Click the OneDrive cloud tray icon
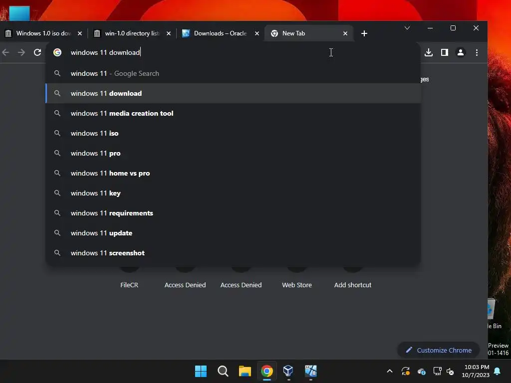This screenshot has height=383, width=511. [421, 371]
